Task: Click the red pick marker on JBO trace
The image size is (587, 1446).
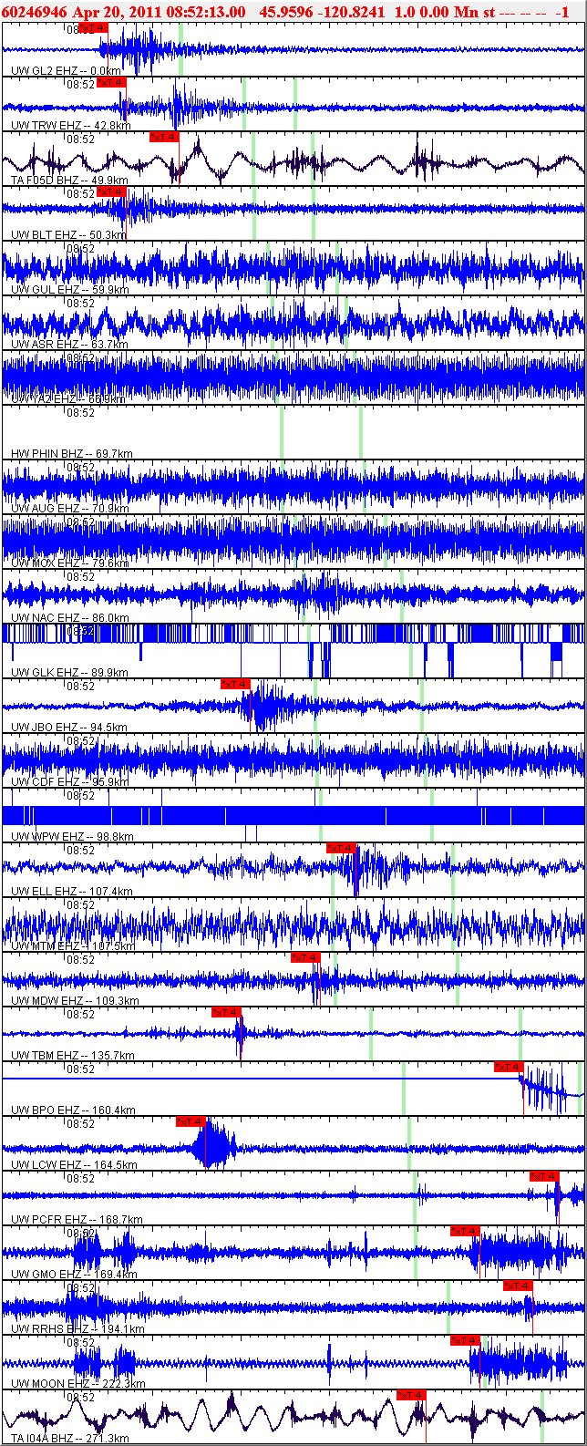Action: coord(235,684)
